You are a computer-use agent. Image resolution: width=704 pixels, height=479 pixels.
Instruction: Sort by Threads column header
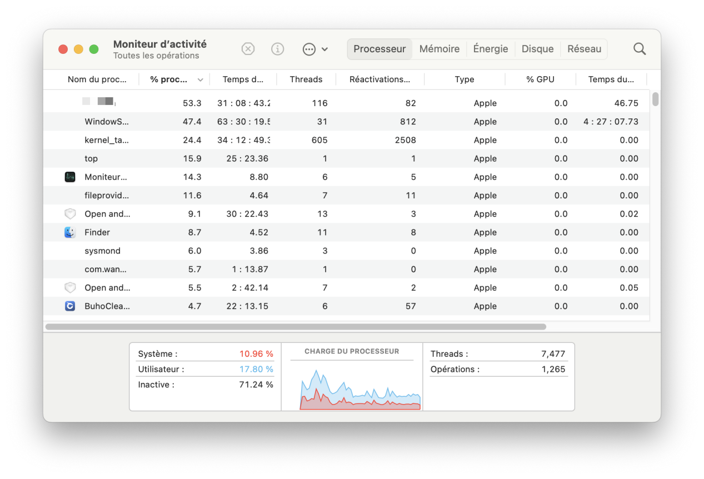(x=306, y=79)
